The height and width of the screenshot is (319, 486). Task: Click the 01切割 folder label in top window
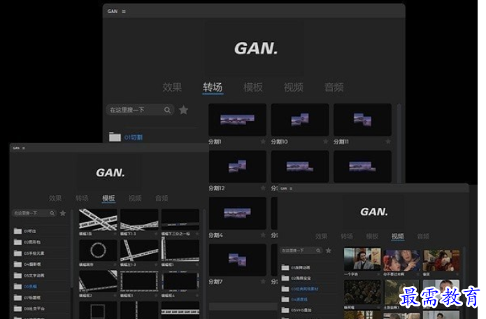(x=134, y=137)
